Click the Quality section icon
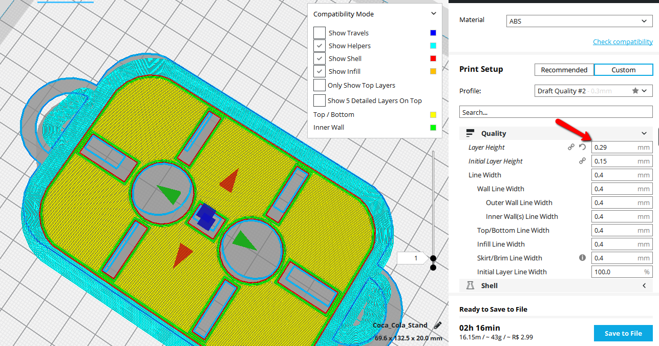Image resolution: width=659 pixels, height=346 pixels. 470,133
